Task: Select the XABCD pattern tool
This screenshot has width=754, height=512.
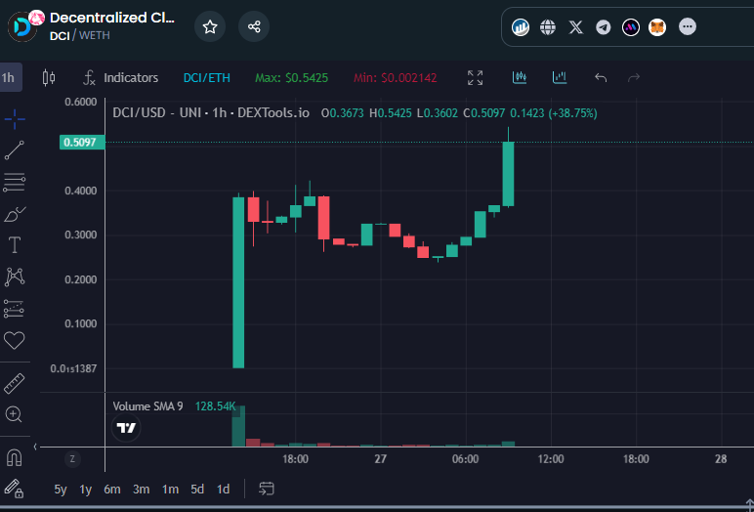Action: coord(15,277)
